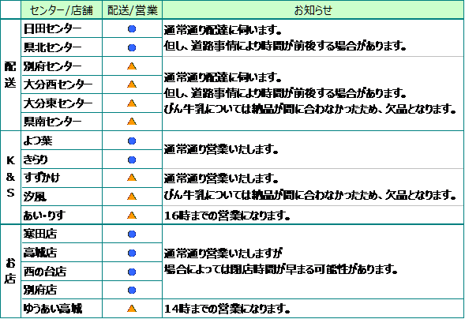
Task: Click the 別府店 store name
Action: 40,290
